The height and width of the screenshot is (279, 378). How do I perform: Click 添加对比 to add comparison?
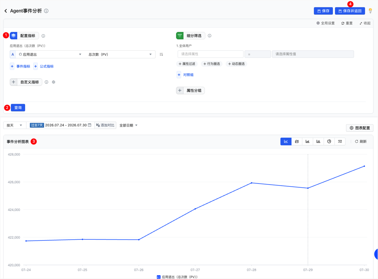click(105, 125)
